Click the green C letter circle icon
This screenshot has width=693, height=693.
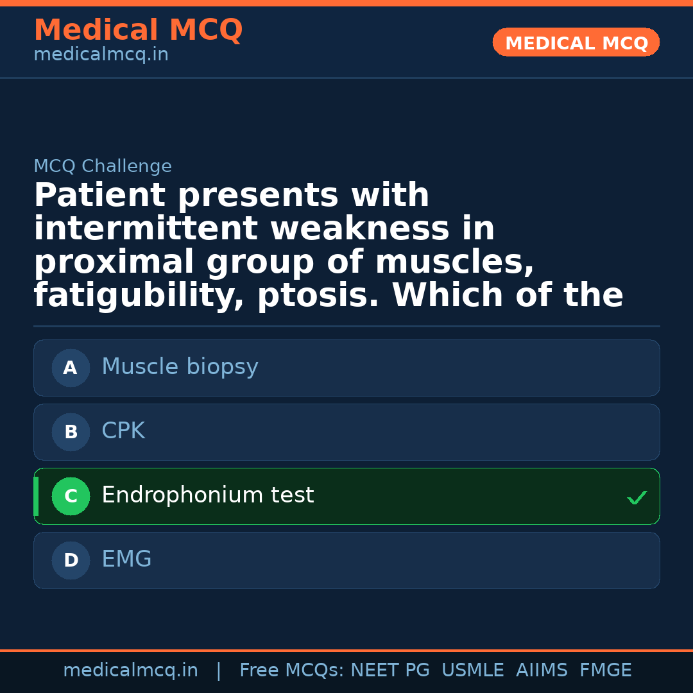(x=71, y=497)
